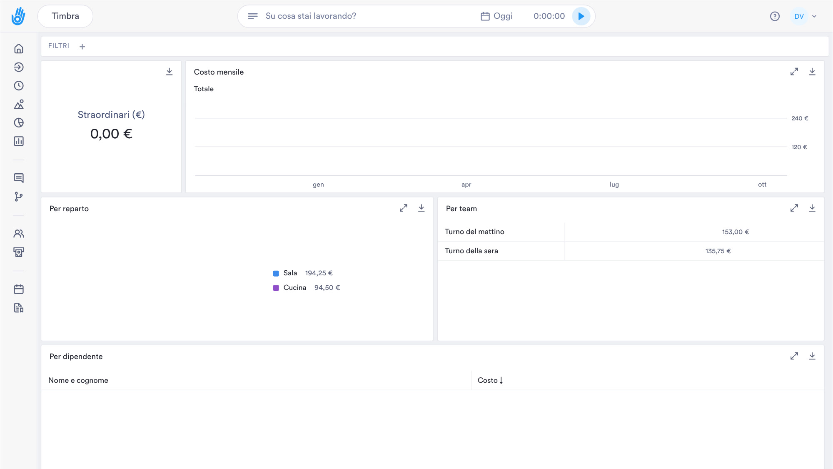
Task: Toggle the purple Cucina legend swatch
Action: pos(276,288)
